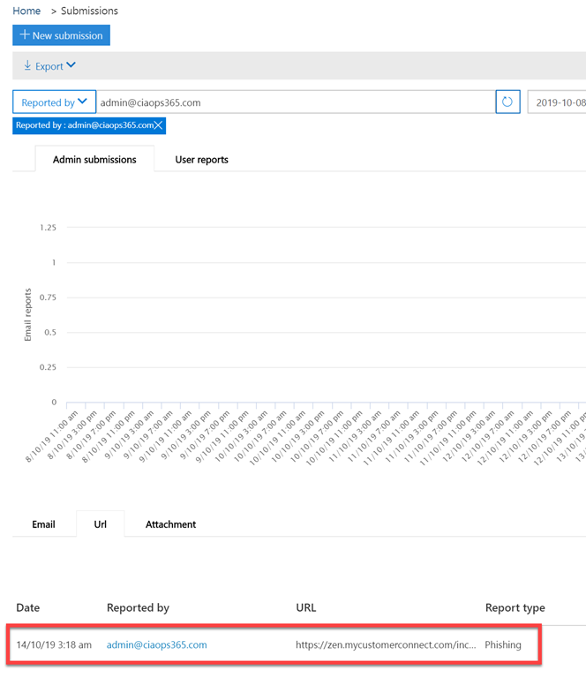Viewport: 586px width, 678px height.
Task: Select the Url tab
Action: (101, 524)
